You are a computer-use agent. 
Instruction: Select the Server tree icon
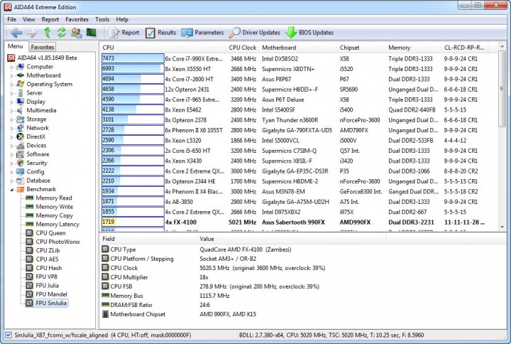(21, 93)
